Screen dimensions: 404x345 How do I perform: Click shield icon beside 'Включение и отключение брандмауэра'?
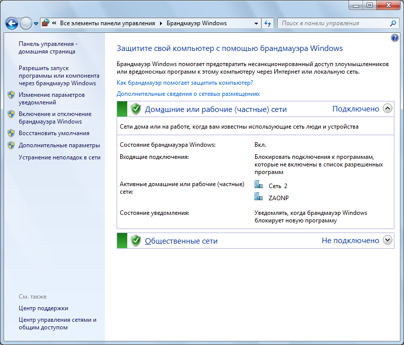click(x=11, y=114)
